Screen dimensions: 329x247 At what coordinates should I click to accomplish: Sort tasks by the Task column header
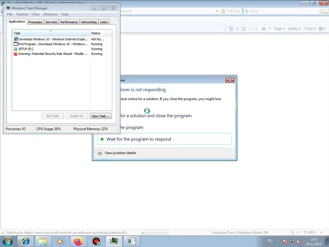point(51,33)
